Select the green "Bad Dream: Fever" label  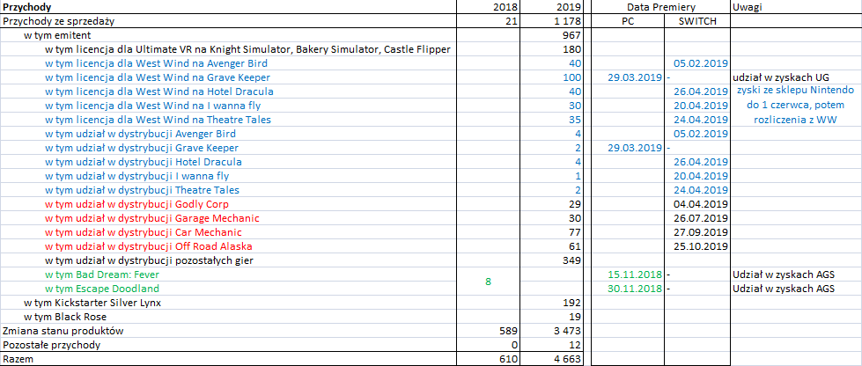tap(102, 274)
